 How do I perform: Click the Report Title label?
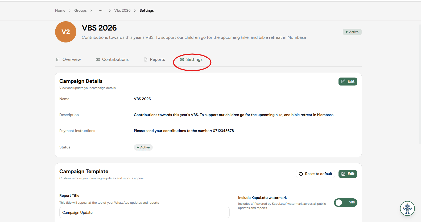[69, 195]
